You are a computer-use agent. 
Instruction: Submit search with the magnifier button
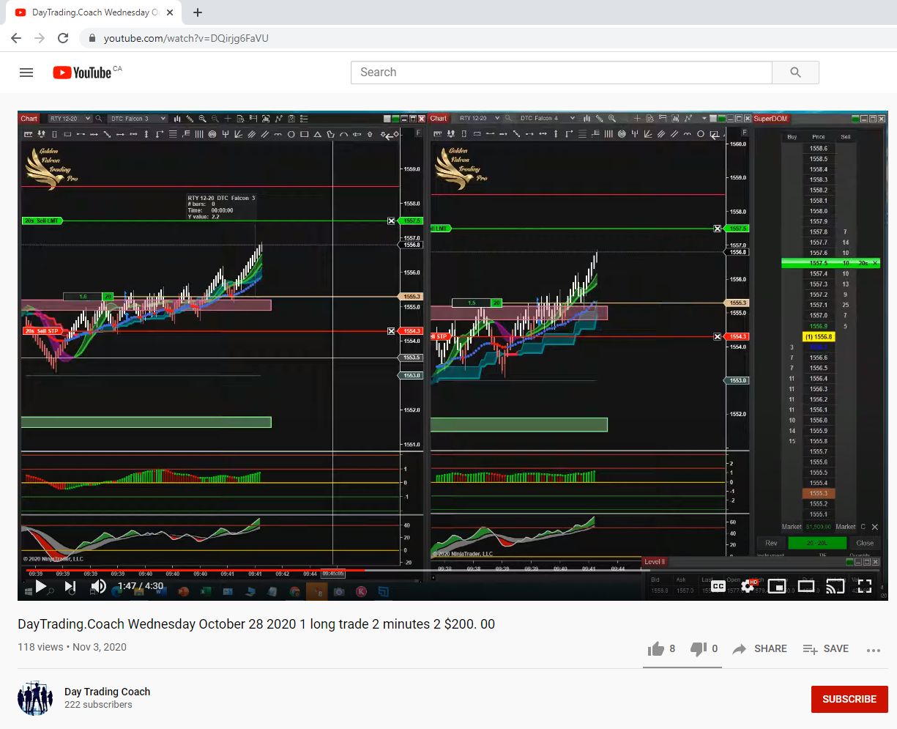click(x=795, y=73)
